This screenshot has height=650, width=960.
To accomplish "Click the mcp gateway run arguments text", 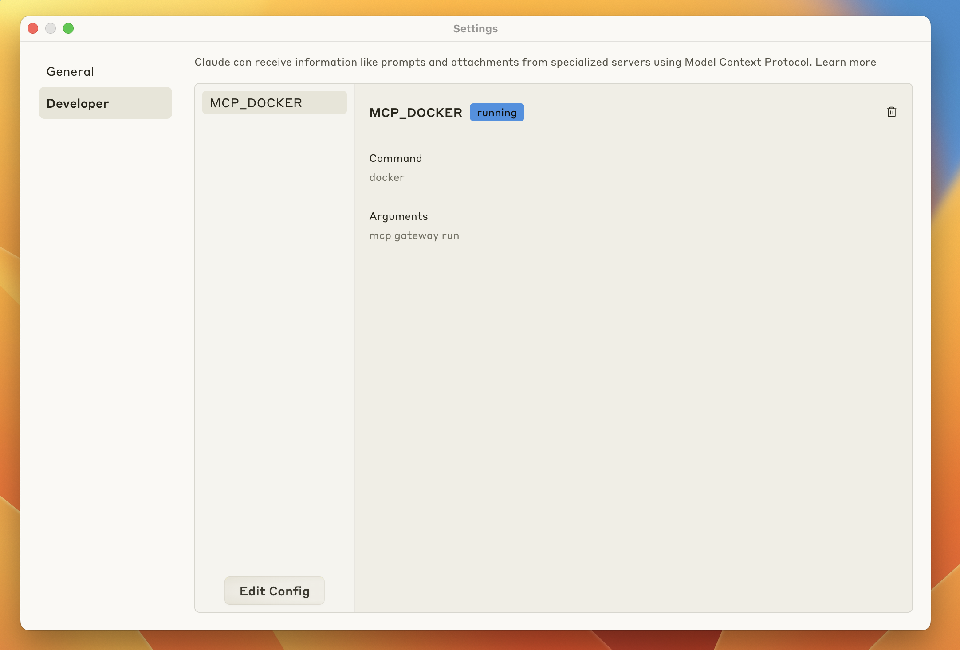I will click(x=414, y=235).
